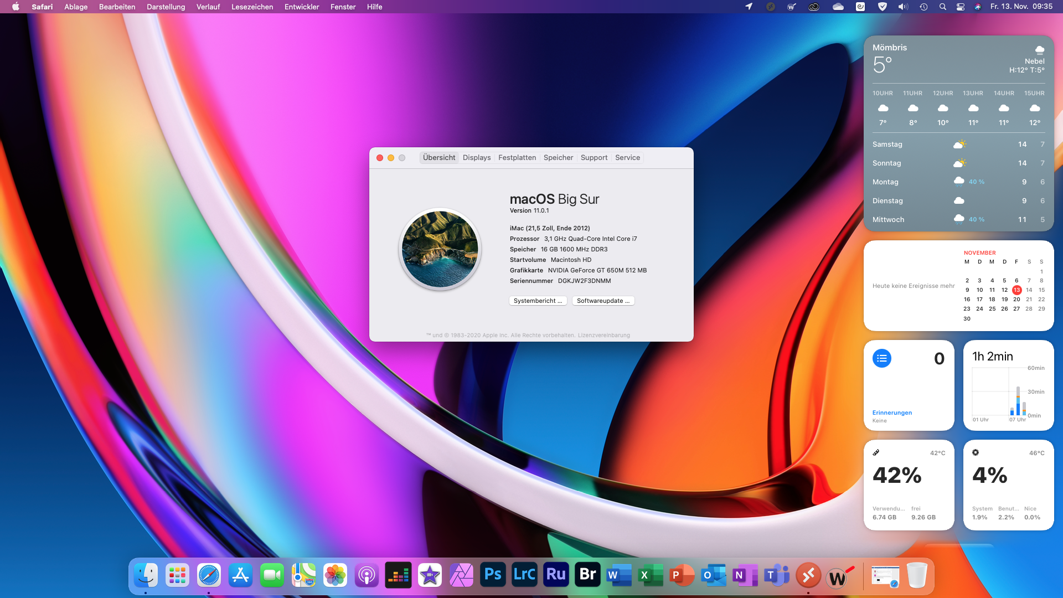Open Control Center in the menu bar
Image resolution: width=1063 pixels, height=598 pixels.
point(961,7)
